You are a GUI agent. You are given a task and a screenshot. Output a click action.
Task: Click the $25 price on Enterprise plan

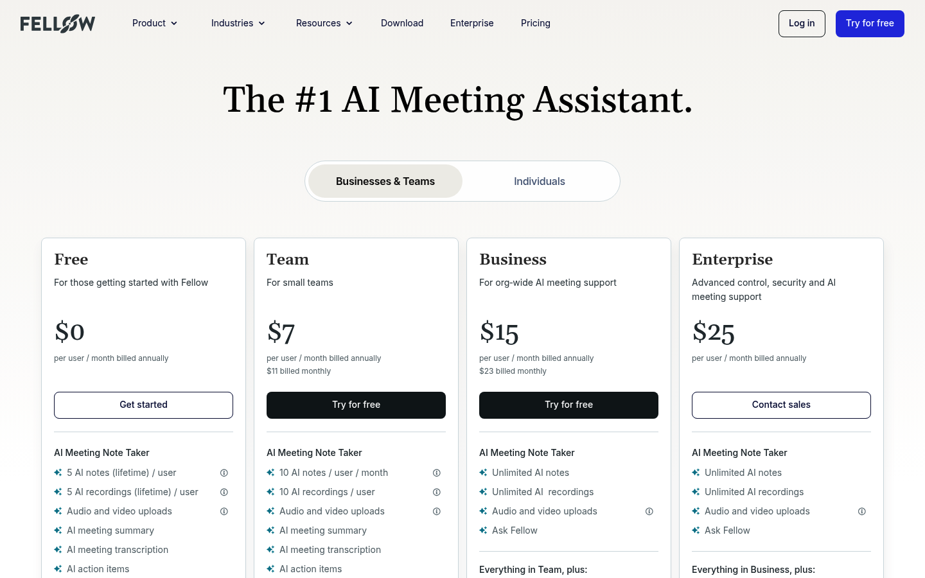[x=713, y=333]
